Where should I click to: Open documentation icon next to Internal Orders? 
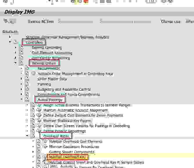(21, 63)
